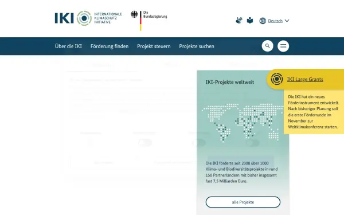Image resolution: width=344 pixels, height=215 pixels.
Task: Open the Bundesregierung logo link
Action: point(149,21)
